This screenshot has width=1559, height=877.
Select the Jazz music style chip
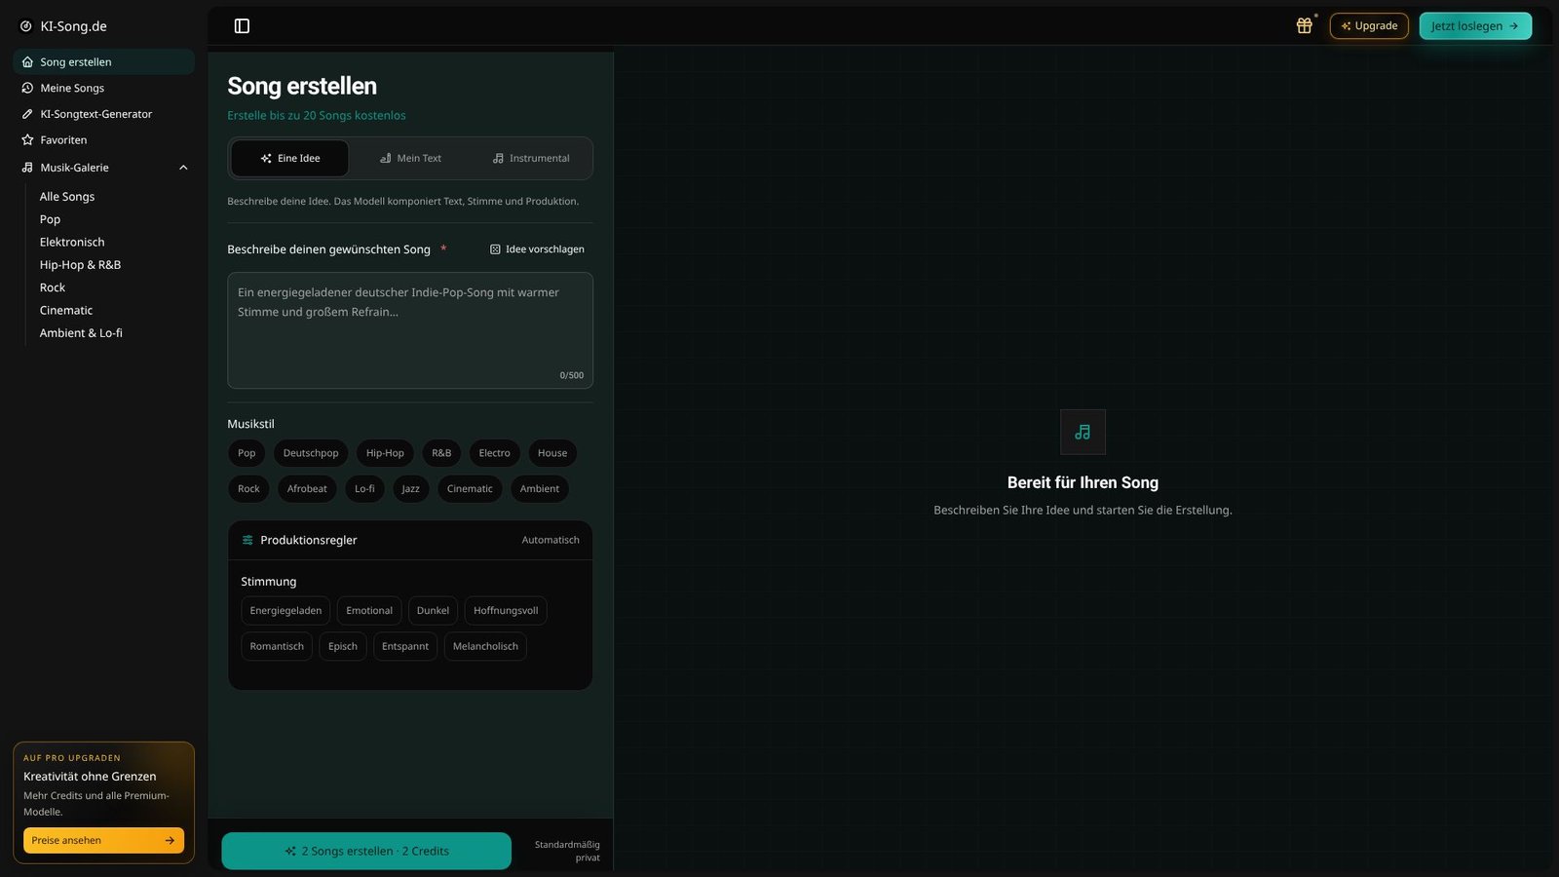point(410,489)
